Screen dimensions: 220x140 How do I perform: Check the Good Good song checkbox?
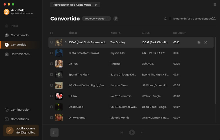pos(51,107)
